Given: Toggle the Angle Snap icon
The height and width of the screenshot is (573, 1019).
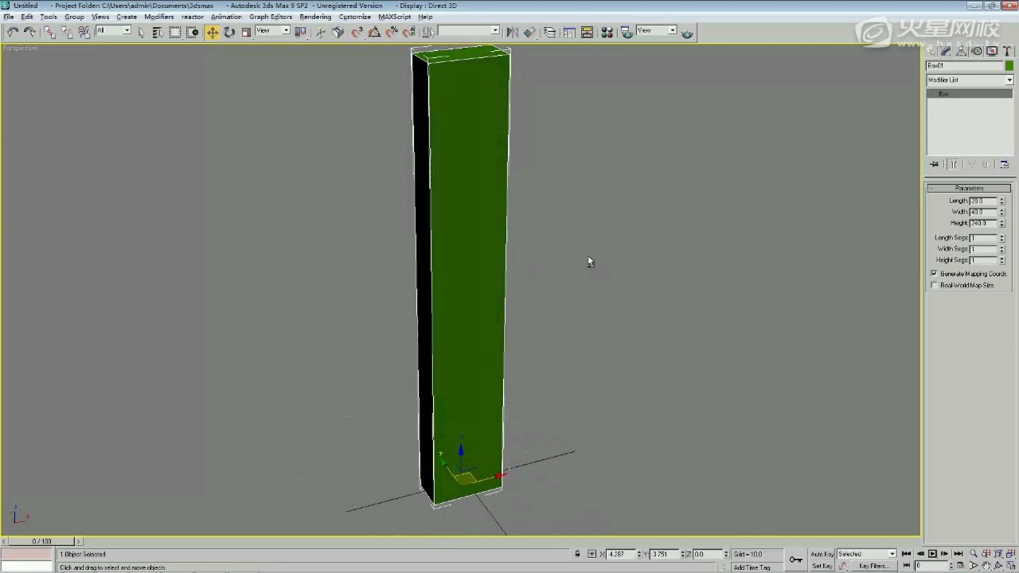Looking at the screenshot, I should tap(374, 32).
